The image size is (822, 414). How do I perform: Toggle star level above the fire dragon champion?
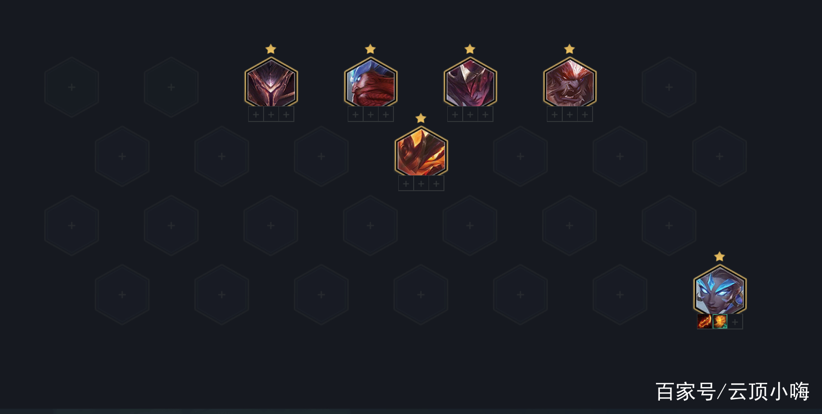(x=421, y=118)
